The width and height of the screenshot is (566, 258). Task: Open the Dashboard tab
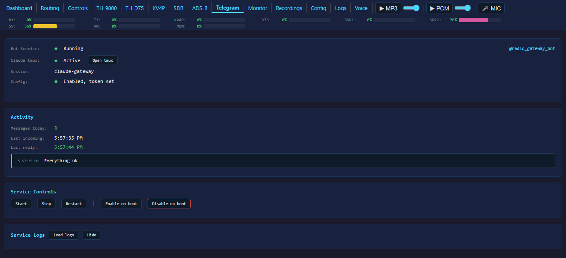[x=19, y=8]
